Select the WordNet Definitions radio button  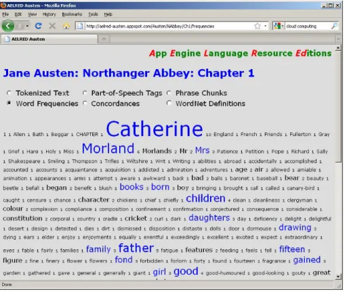[x=169, y=103]
